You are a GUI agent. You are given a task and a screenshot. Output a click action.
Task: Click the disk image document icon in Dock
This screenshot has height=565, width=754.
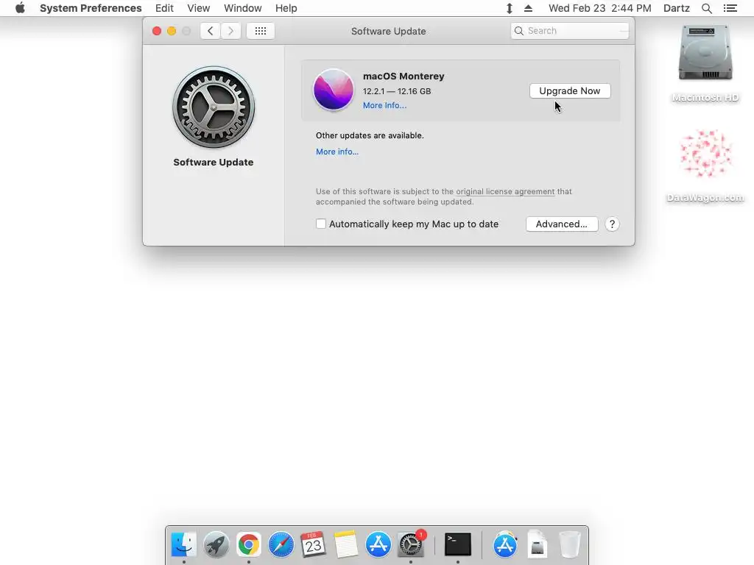(537, 544)
